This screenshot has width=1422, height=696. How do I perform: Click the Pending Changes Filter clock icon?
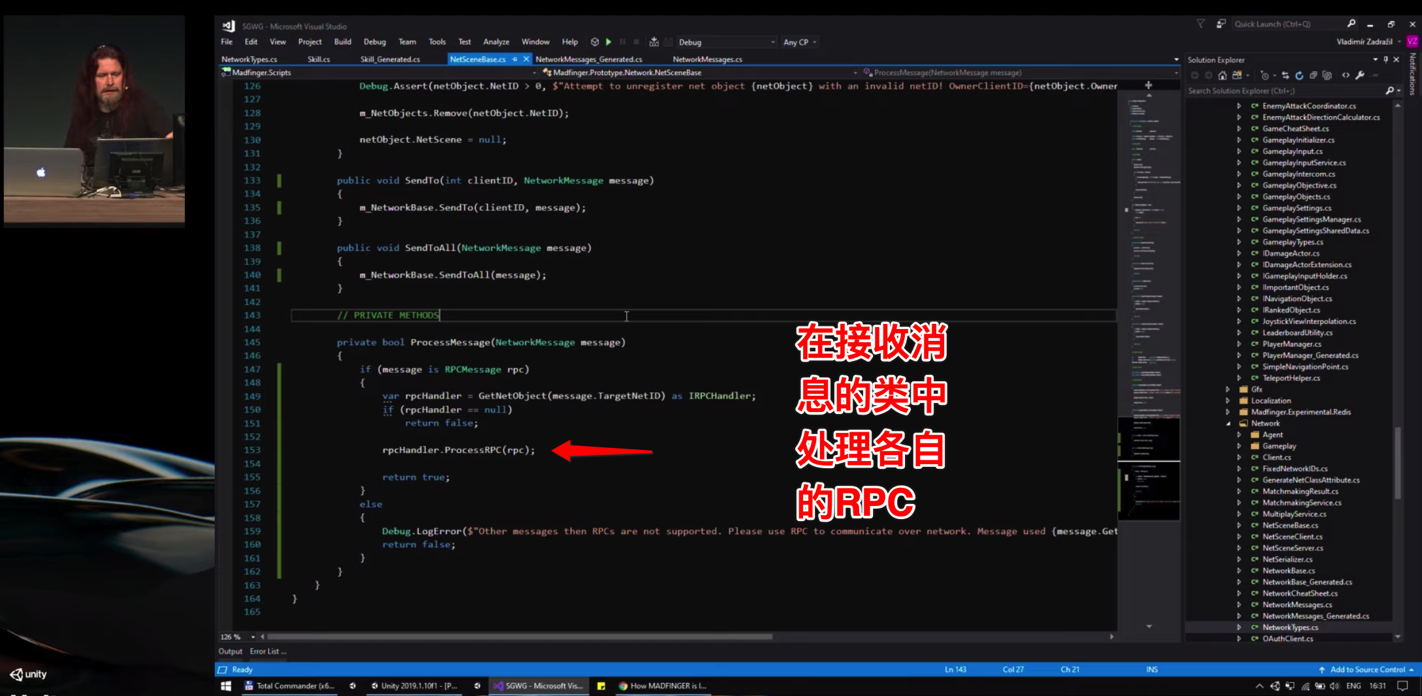click(x=1265, y=75)
